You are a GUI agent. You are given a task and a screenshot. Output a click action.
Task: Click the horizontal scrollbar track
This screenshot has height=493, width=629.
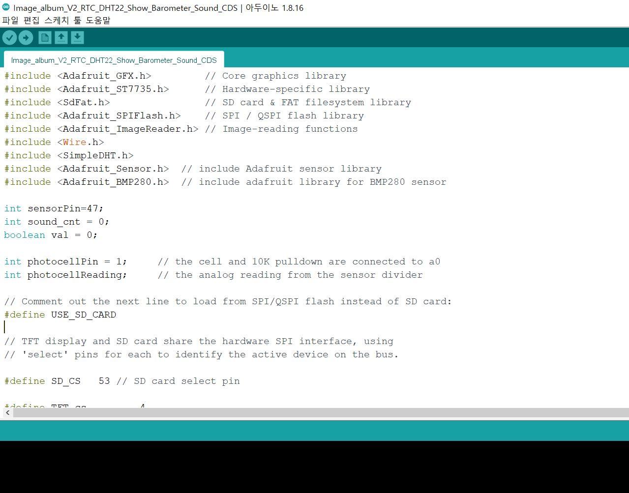(x=321, y=413)
